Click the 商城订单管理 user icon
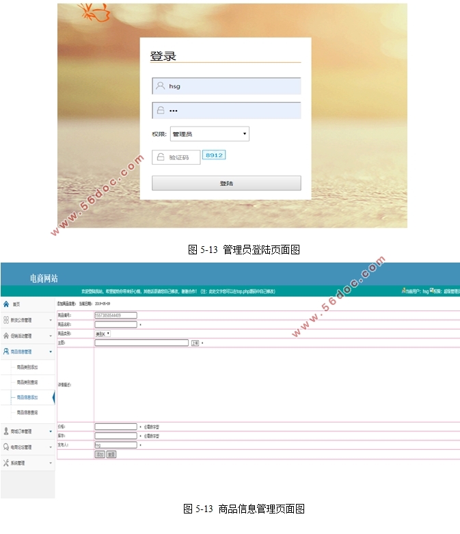The height and width of the screenshot is (534, 460). click(6, 431)
